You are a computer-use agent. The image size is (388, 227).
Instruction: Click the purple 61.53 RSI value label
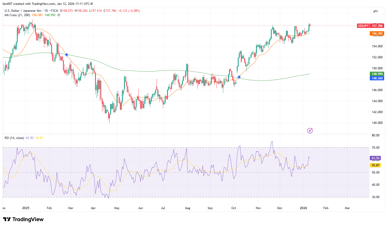click(x=375, y=158)
